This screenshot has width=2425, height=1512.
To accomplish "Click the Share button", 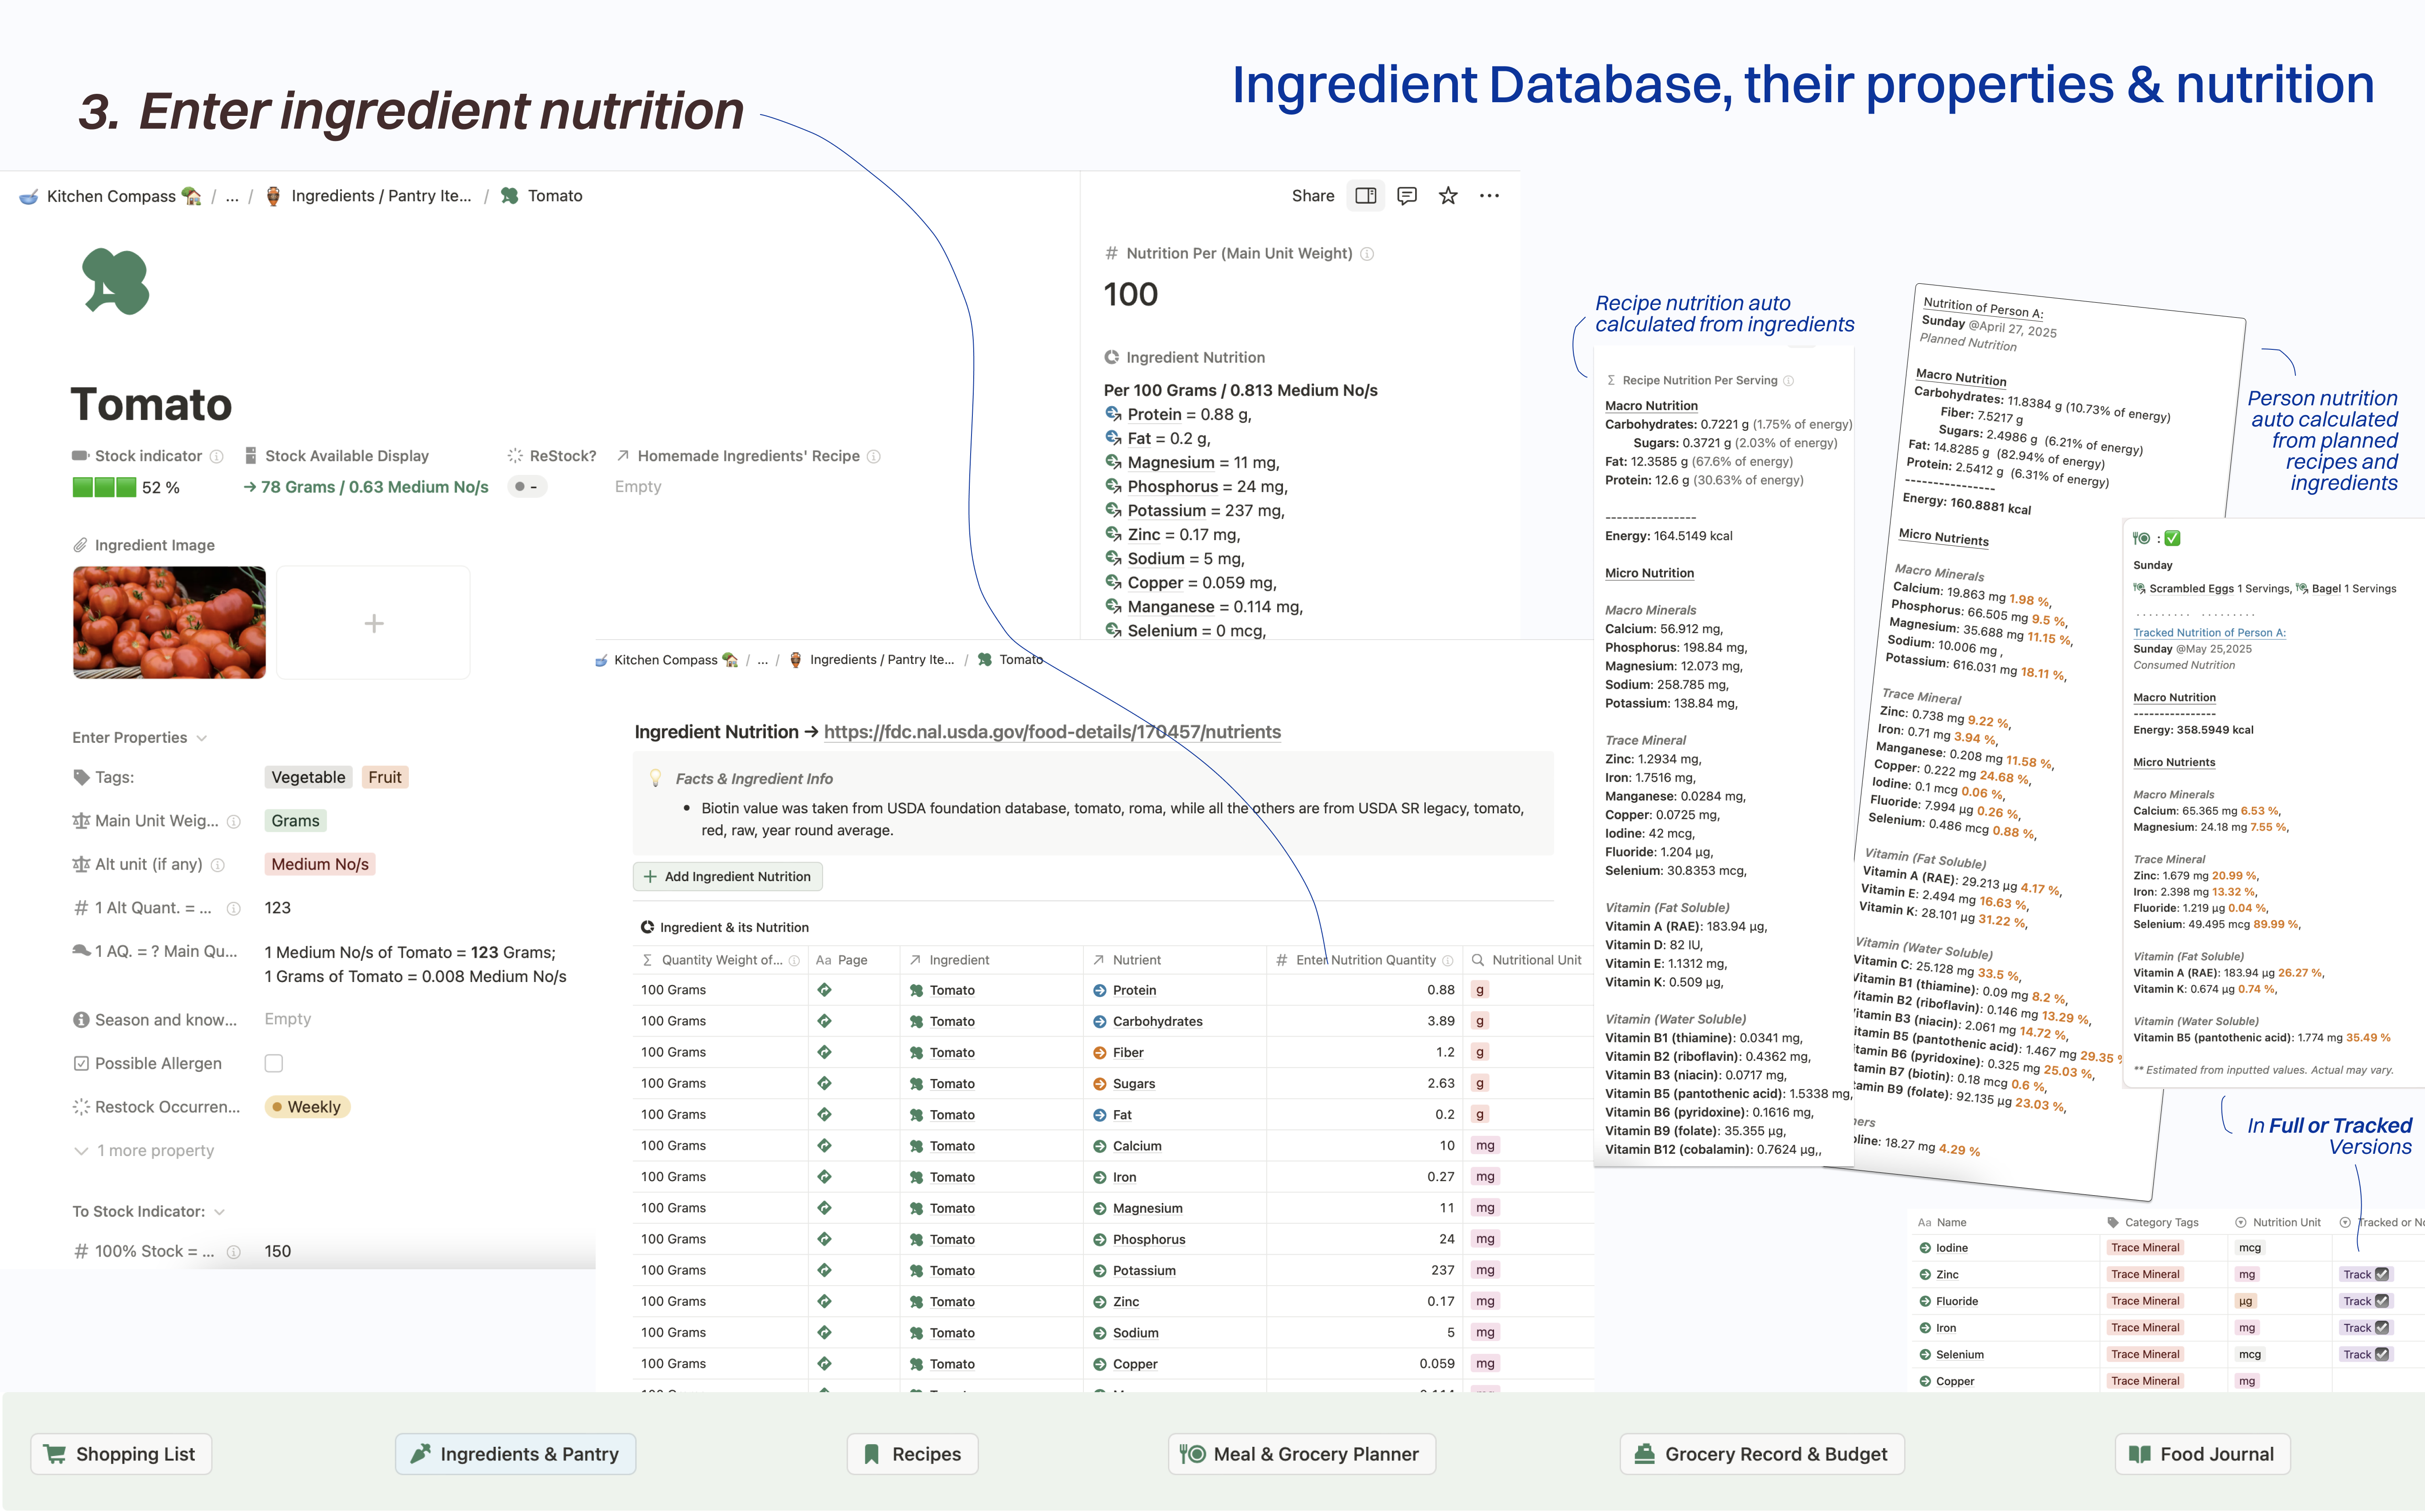I will coord(1313,196).
